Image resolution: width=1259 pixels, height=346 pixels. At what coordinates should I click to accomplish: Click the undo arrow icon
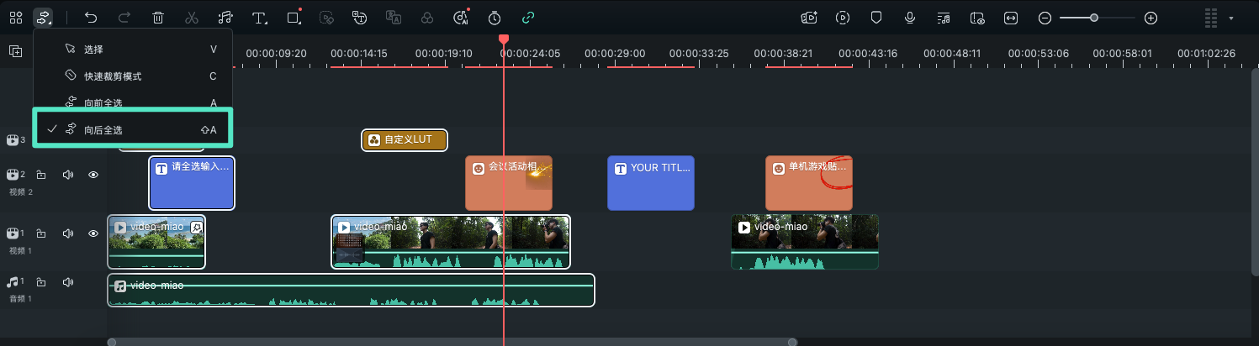click(91, 18)
